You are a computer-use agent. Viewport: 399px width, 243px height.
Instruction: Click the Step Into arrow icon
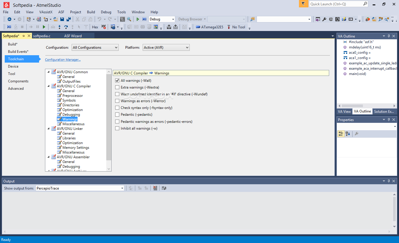tap(59, 27)
